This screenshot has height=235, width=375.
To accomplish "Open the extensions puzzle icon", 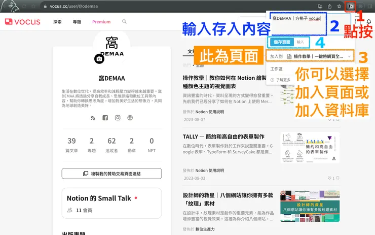I will coord(360,6).
